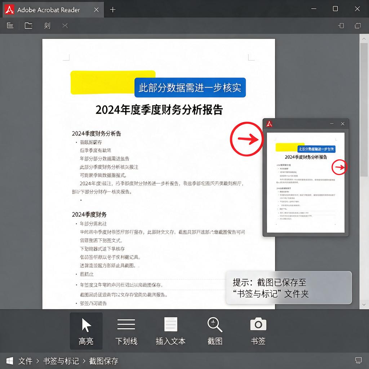Click the monitor icon in status bar
This screenshot has height=369, width=369.
359,360
